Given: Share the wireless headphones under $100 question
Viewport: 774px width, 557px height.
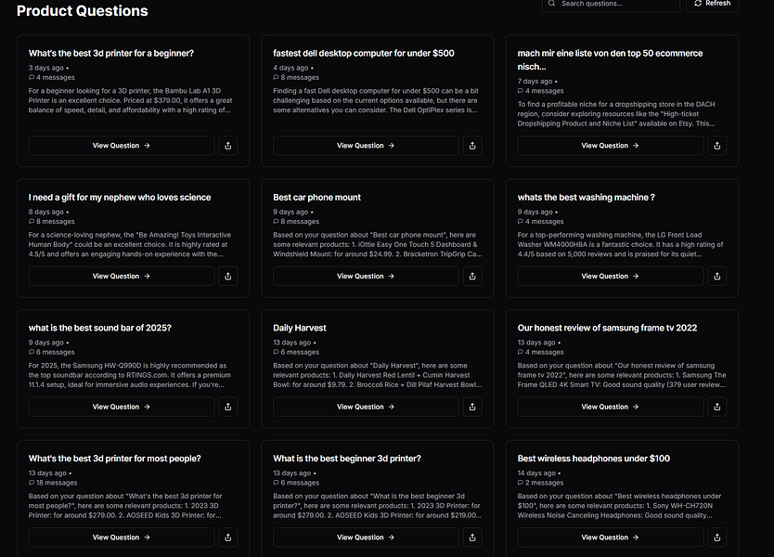Looking at the screenshot, I should point(717,538).
